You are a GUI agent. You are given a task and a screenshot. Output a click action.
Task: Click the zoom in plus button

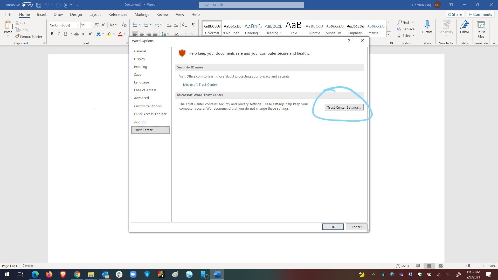[483, 266]
